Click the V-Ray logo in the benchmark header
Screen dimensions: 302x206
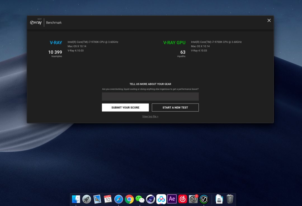pyautogui.click(x=36, y=22)
